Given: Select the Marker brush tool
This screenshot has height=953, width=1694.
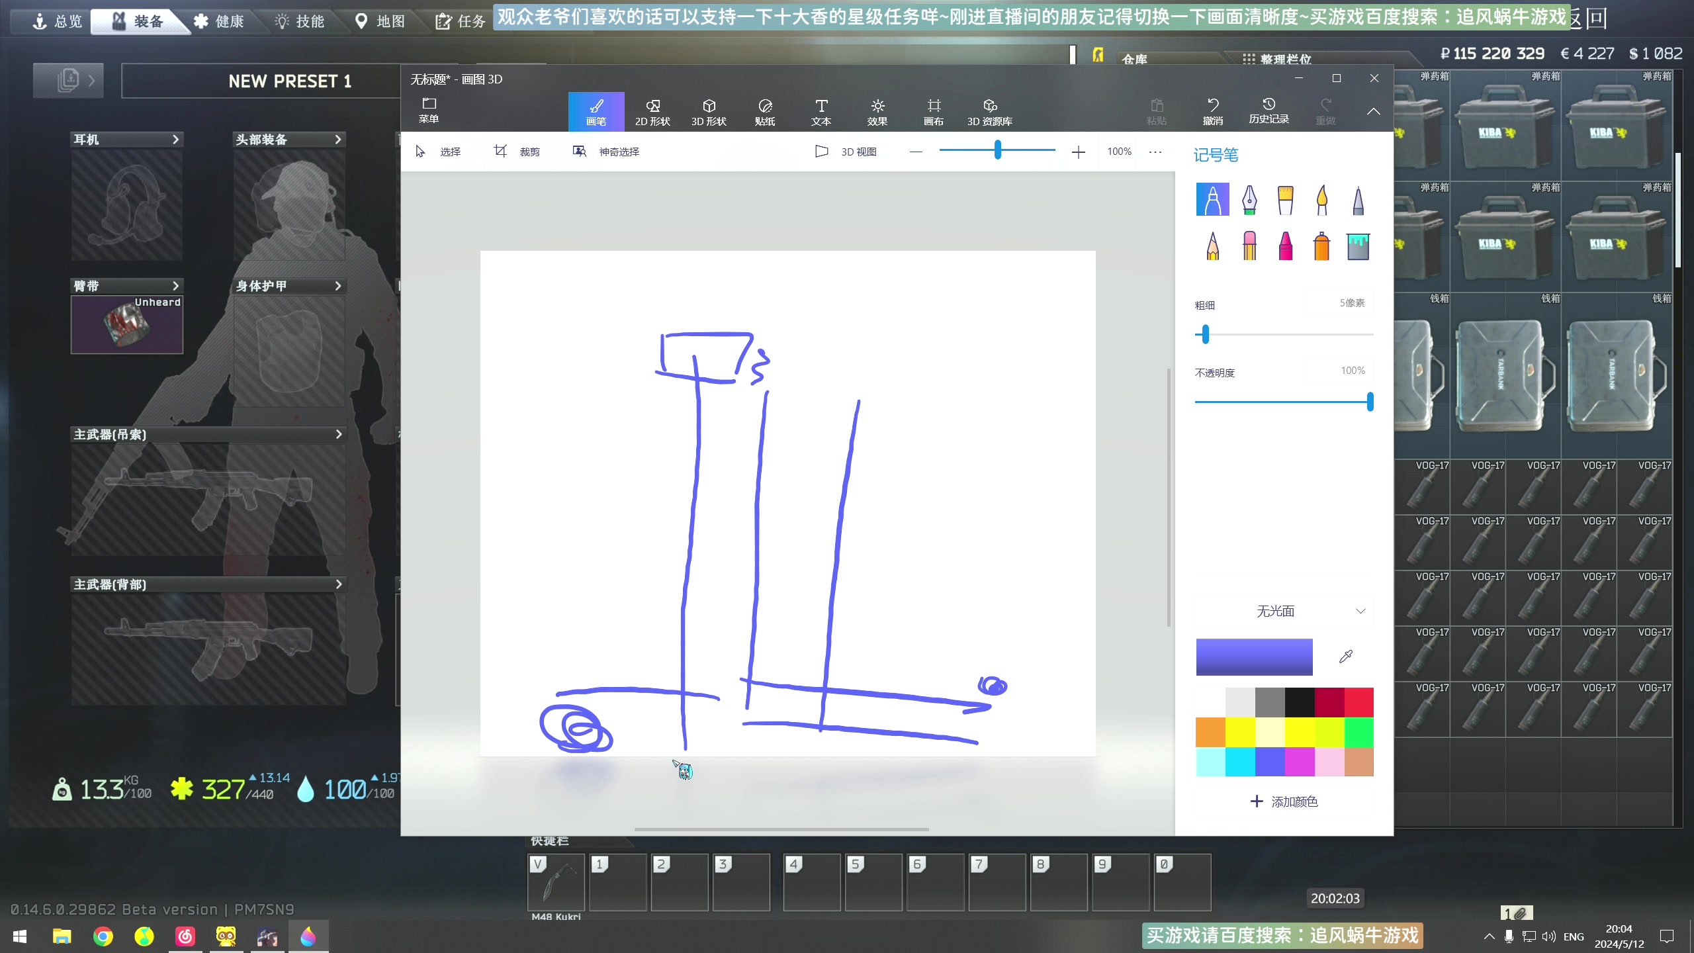Looking at the screenshot, I should 1212,199.
